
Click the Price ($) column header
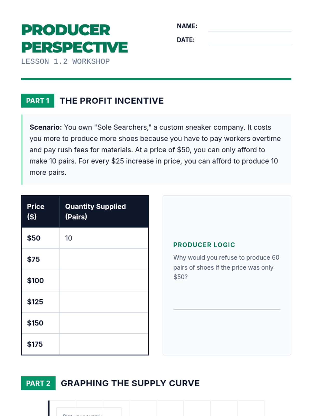[x=41, y=211]
